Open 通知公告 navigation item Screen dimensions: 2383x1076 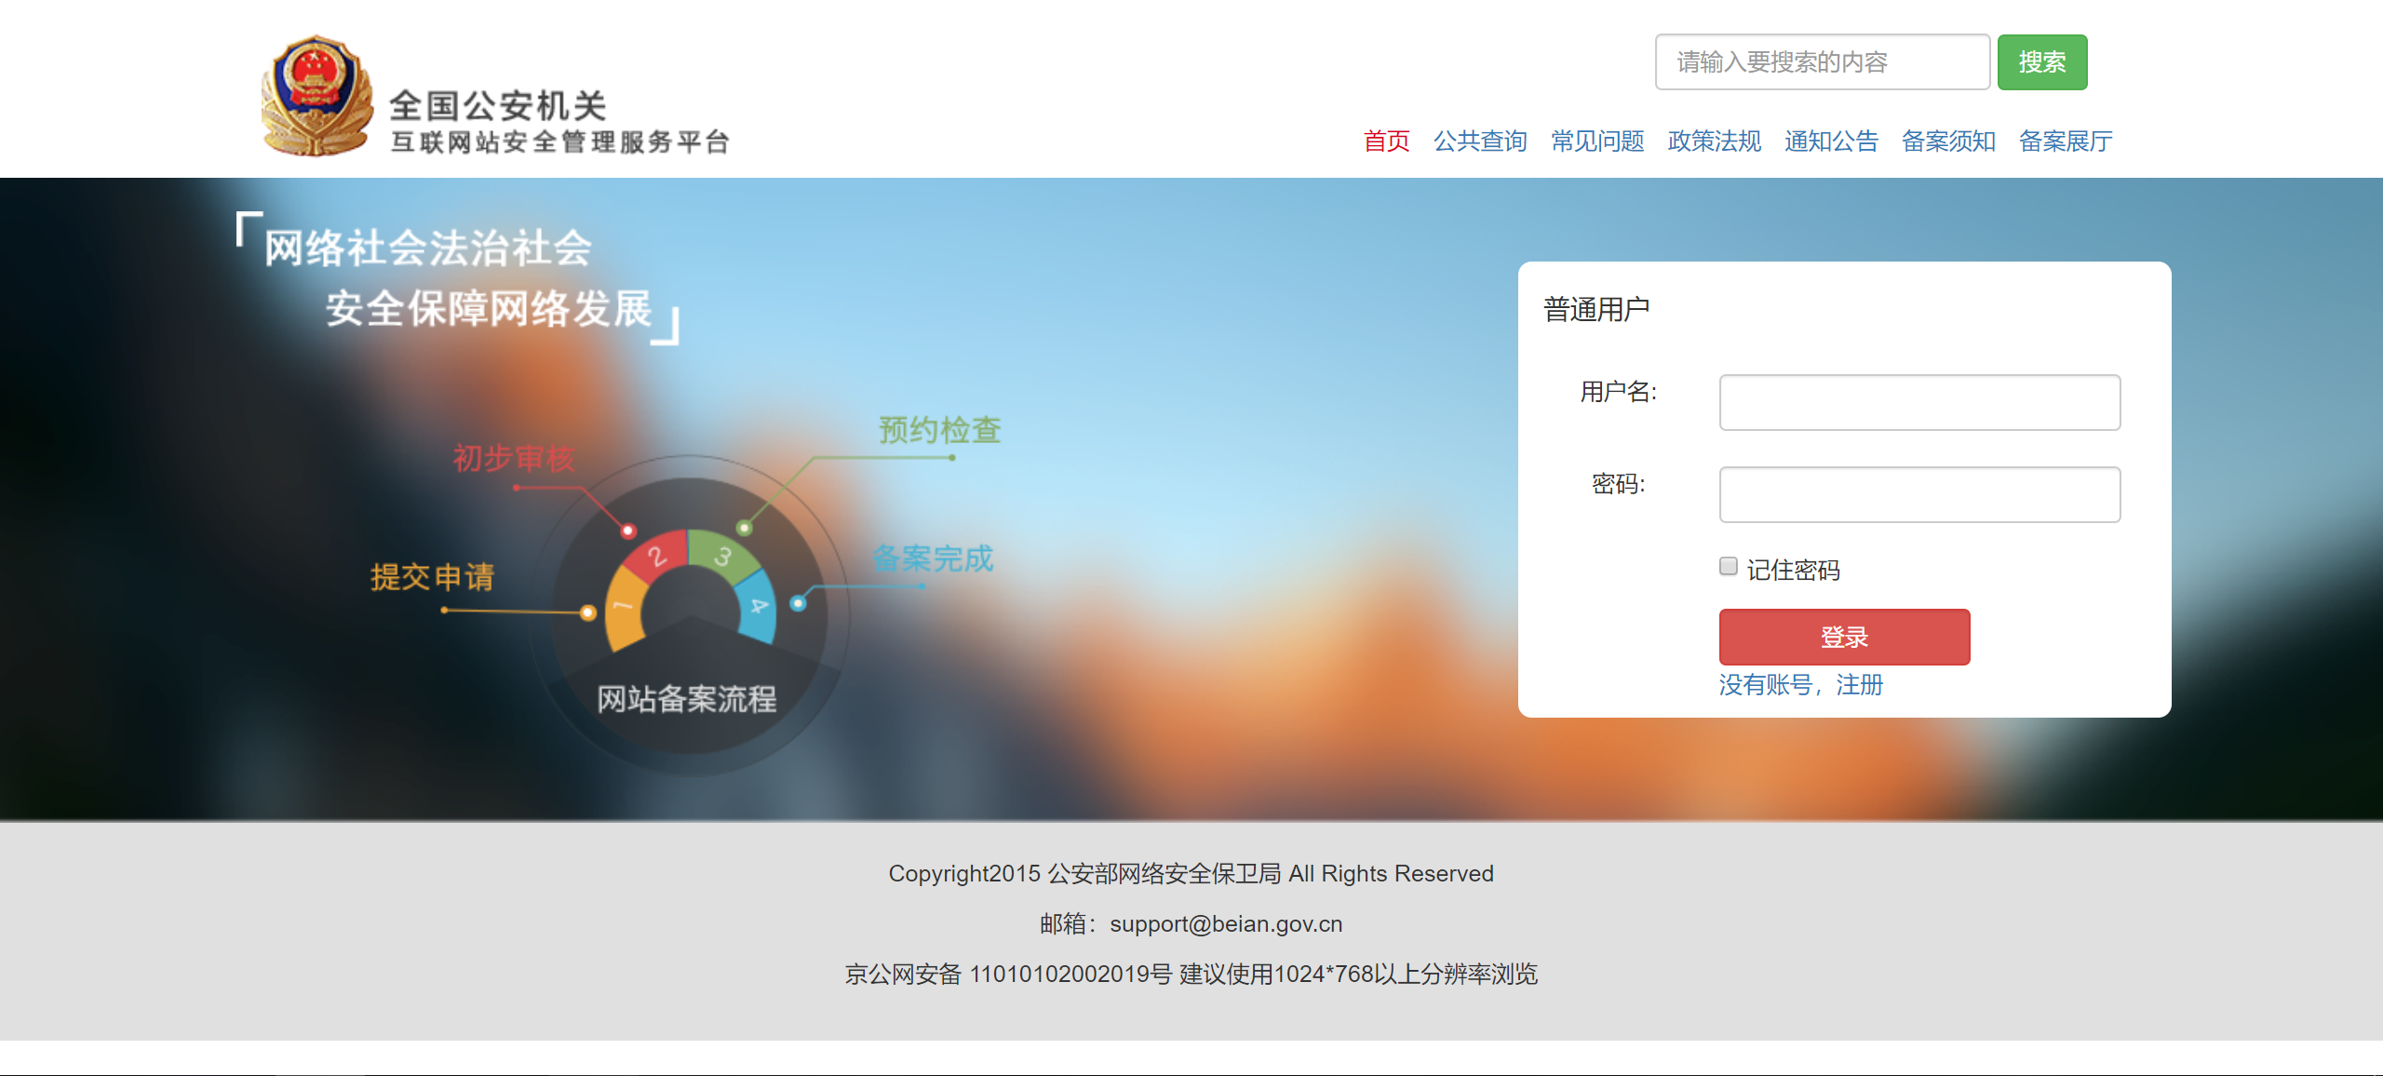(1831, 141)
